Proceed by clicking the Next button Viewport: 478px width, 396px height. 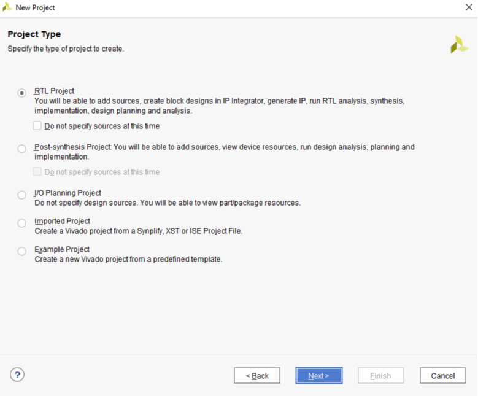318,376
